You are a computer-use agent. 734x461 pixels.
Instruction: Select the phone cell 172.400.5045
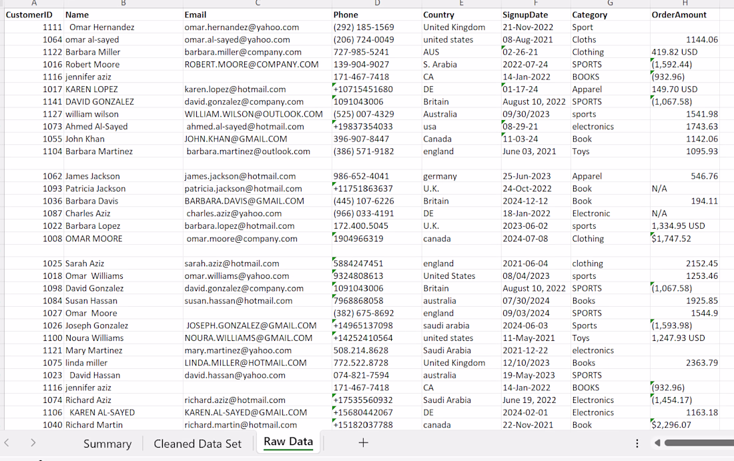(377, 225)
